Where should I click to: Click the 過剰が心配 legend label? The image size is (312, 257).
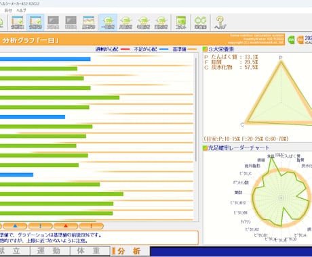[x=107, y=49]
